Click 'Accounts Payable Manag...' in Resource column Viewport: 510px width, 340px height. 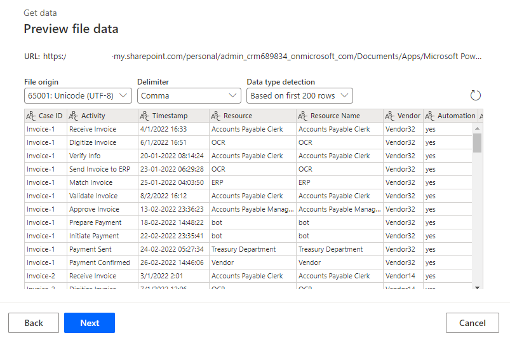[x=253, y=209]
